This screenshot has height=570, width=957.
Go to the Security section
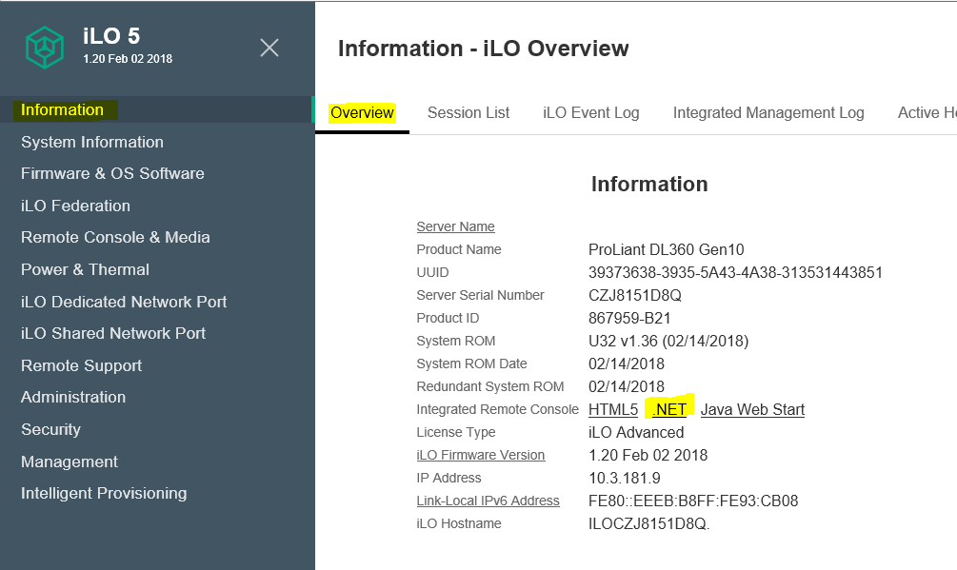(x=50, y=429)
